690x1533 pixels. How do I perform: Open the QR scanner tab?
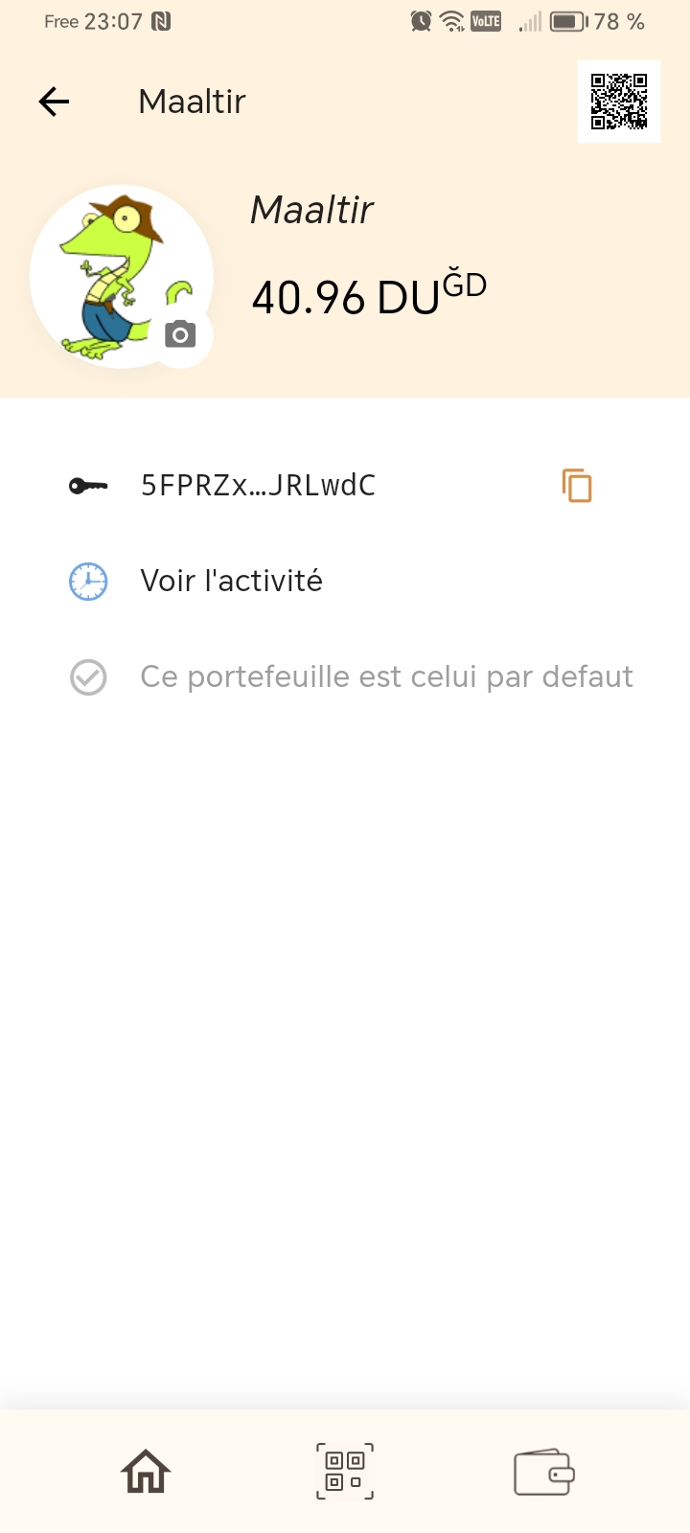pos(345,1472)
